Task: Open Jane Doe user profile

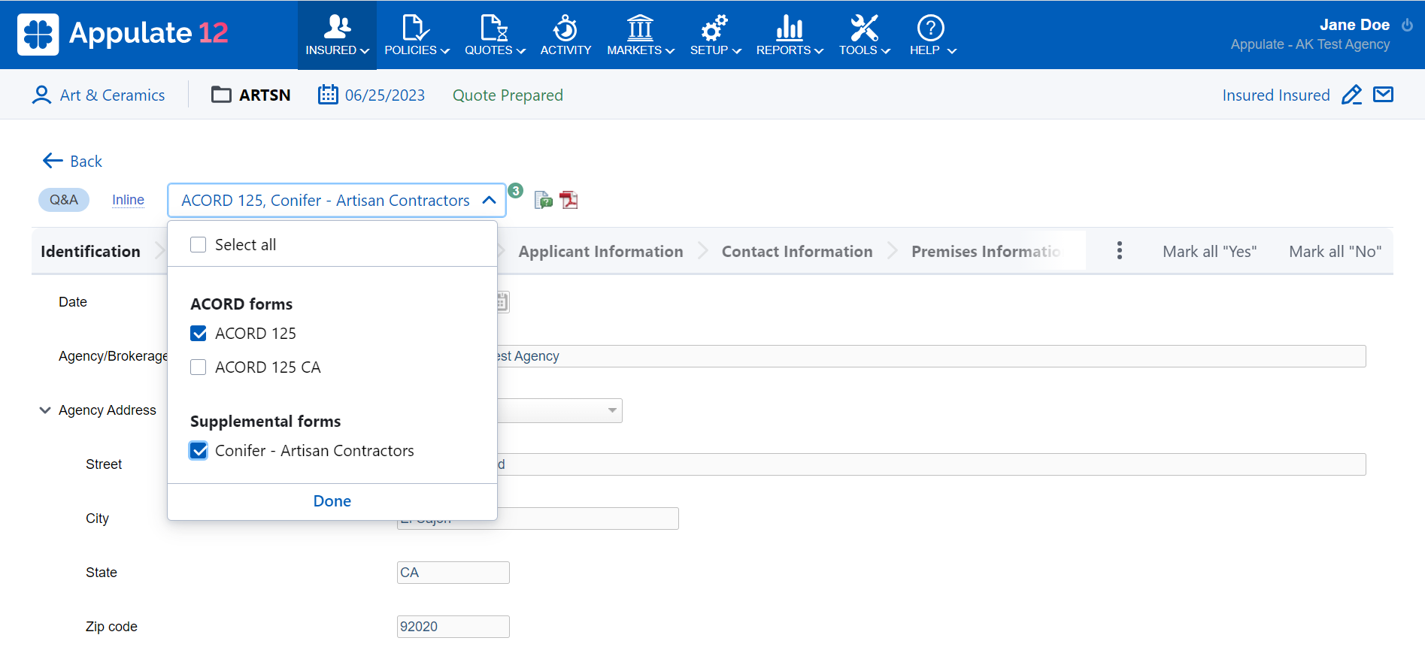Action: 1354,25
